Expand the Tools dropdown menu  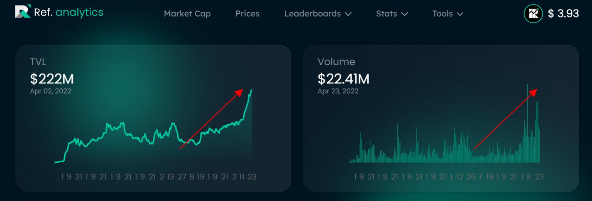tap(448, 14)
